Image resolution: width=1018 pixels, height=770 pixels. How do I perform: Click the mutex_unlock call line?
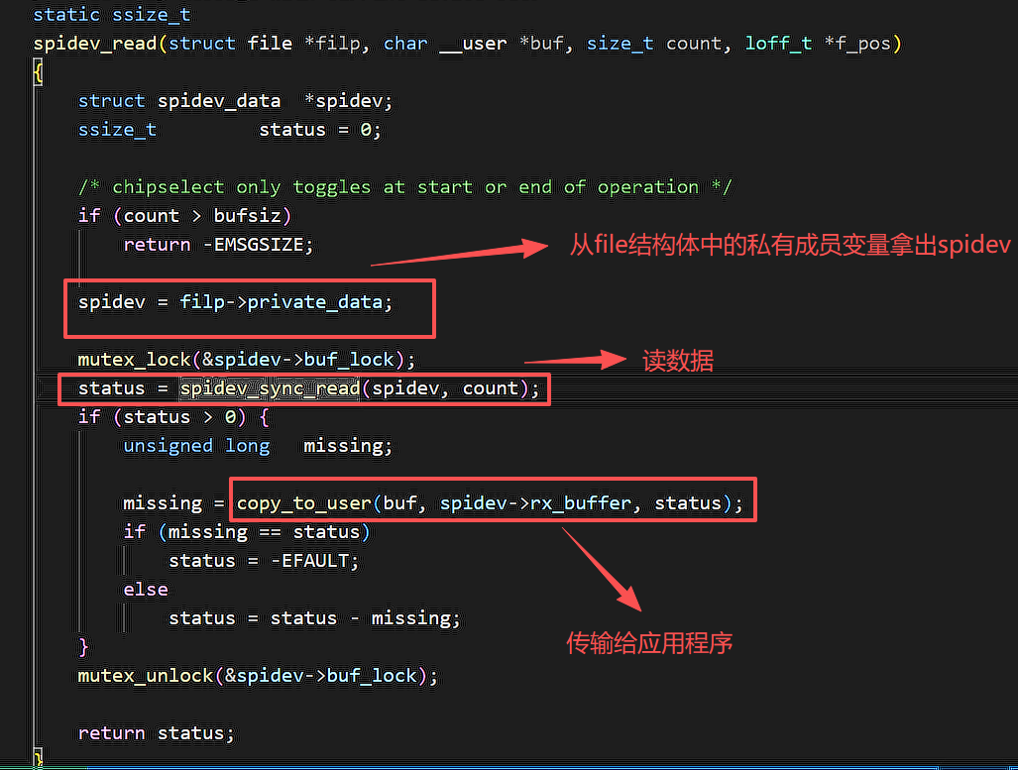pos(258,675)
